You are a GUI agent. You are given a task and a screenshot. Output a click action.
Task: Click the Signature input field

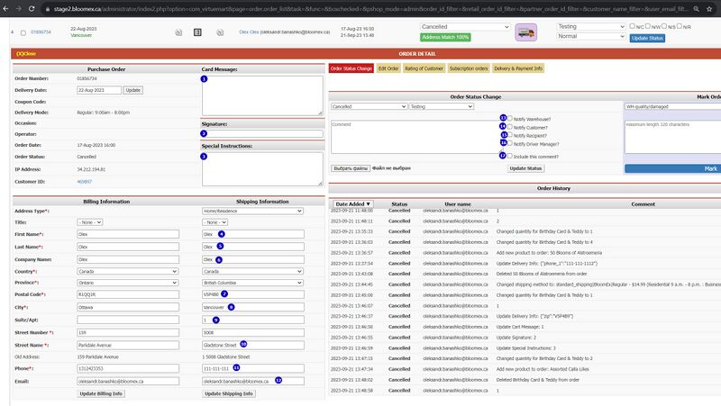pyautogui.click(x=262, y=133)
